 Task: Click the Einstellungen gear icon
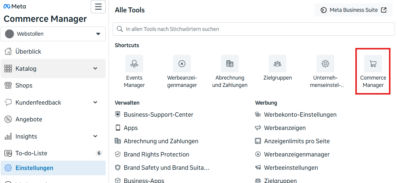[x=8, y=168]
